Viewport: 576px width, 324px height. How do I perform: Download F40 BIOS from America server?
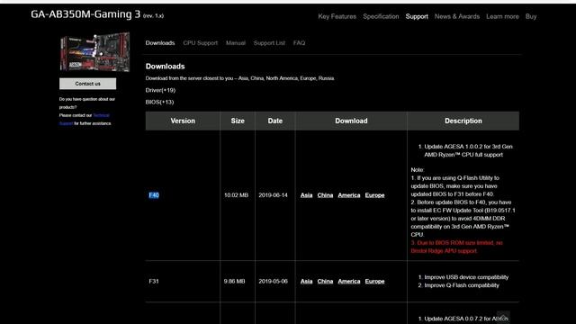(x=349, y=195)
